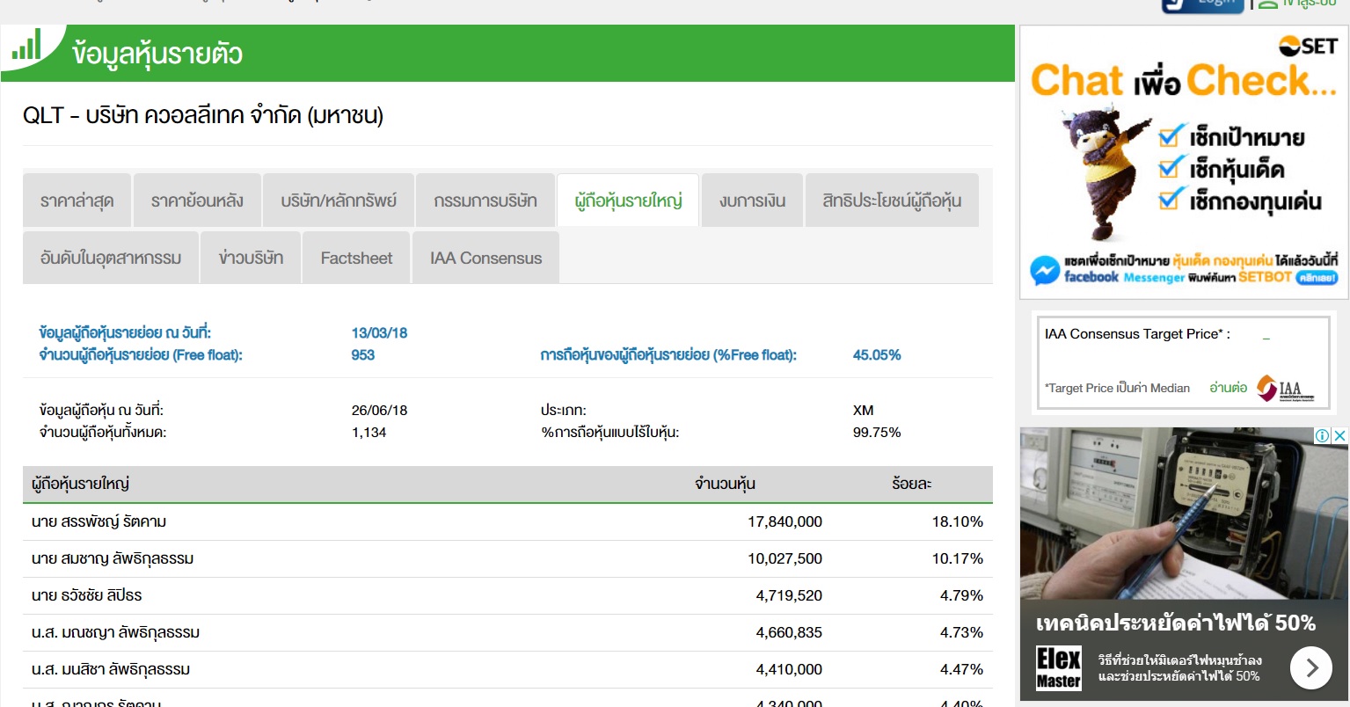Click the percentage 4.79%
1350x707 pixels.
[x=961, y=595]
